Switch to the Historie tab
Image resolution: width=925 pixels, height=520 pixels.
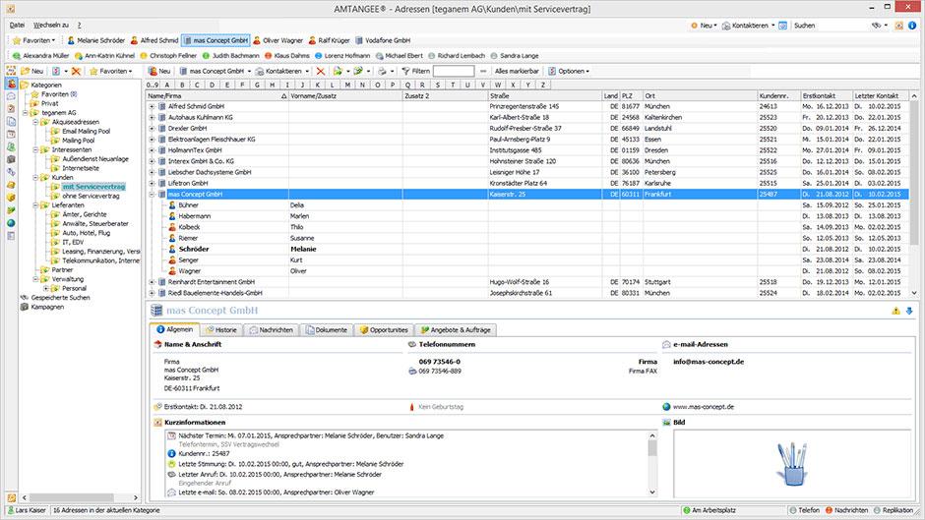coord(220,330)
